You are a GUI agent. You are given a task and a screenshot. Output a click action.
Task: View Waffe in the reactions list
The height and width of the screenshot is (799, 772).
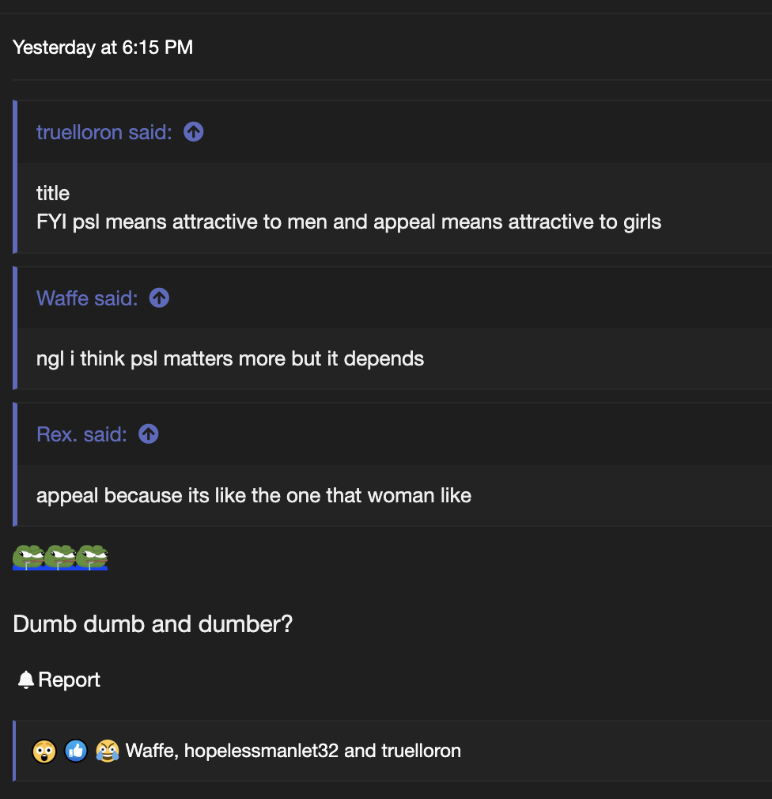(x=152, y=751)
